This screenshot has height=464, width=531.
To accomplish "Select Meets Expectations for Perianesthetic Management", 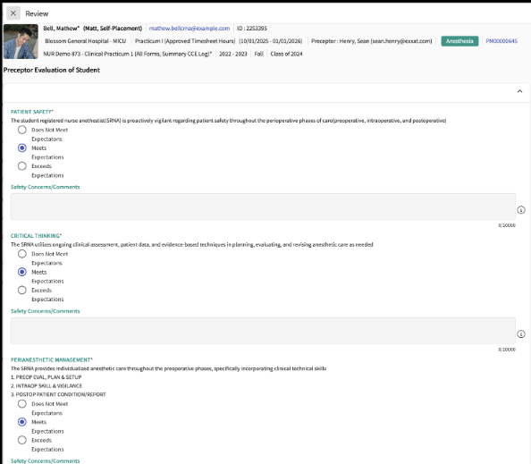I will (22, 422).
